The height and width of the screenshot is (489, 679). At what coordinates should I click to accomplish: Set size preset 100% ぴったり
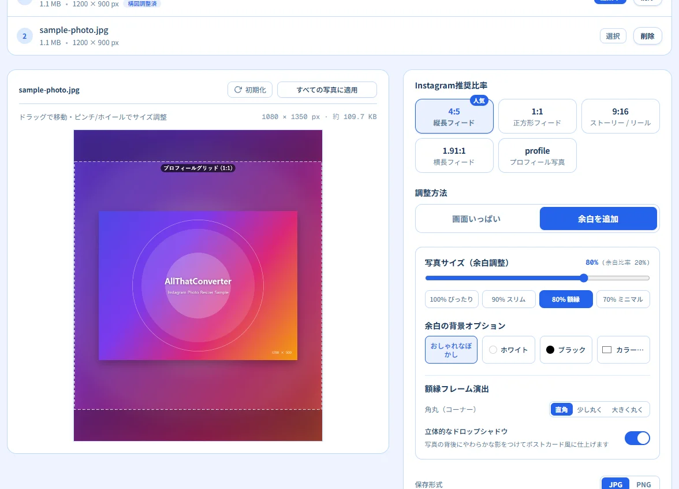pos(452,299)
